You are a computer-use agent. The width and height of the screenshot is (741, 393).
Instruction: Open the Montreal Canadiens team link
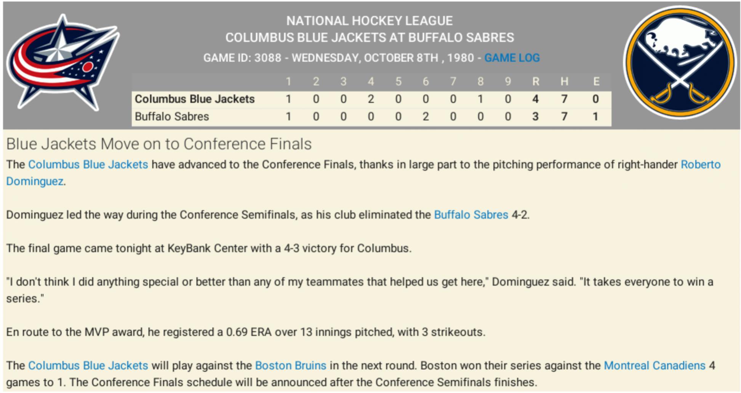[655, 366]
